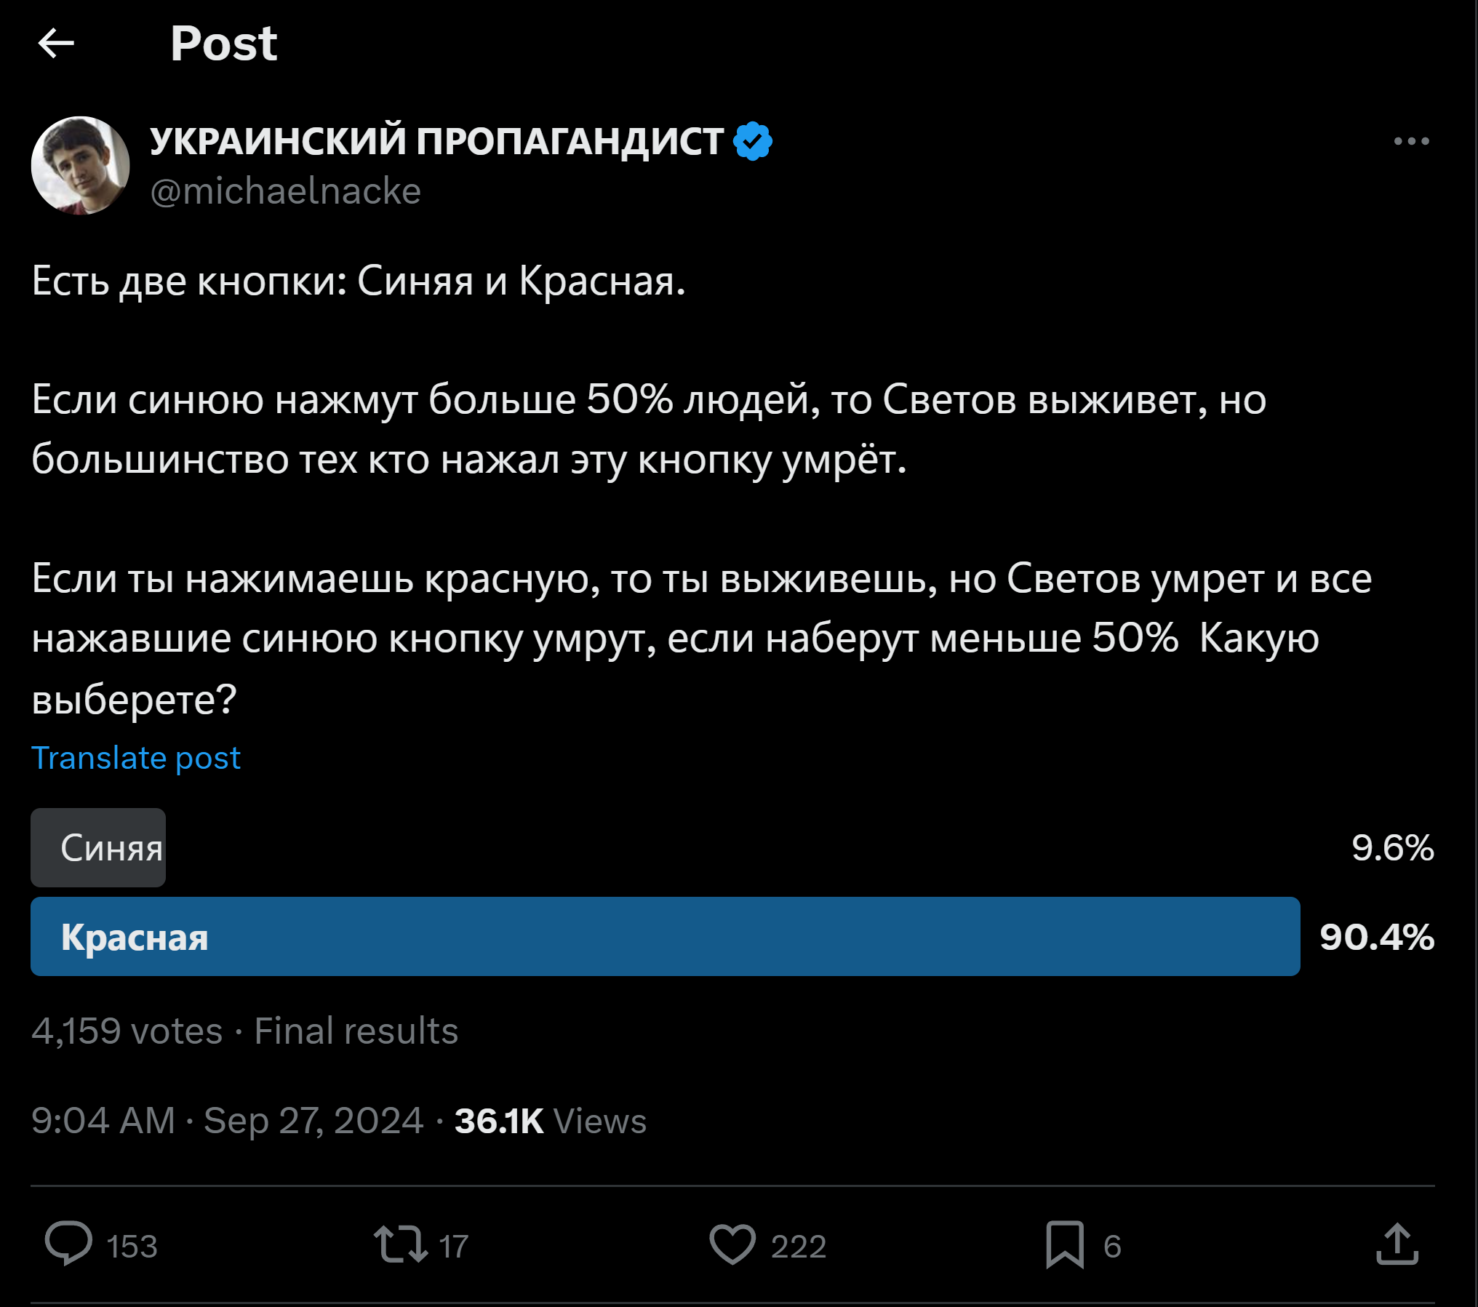The height and width of the screenshot is (1307, 1478).
Task: Bookmark this post
Action: click(1064, 1244)
